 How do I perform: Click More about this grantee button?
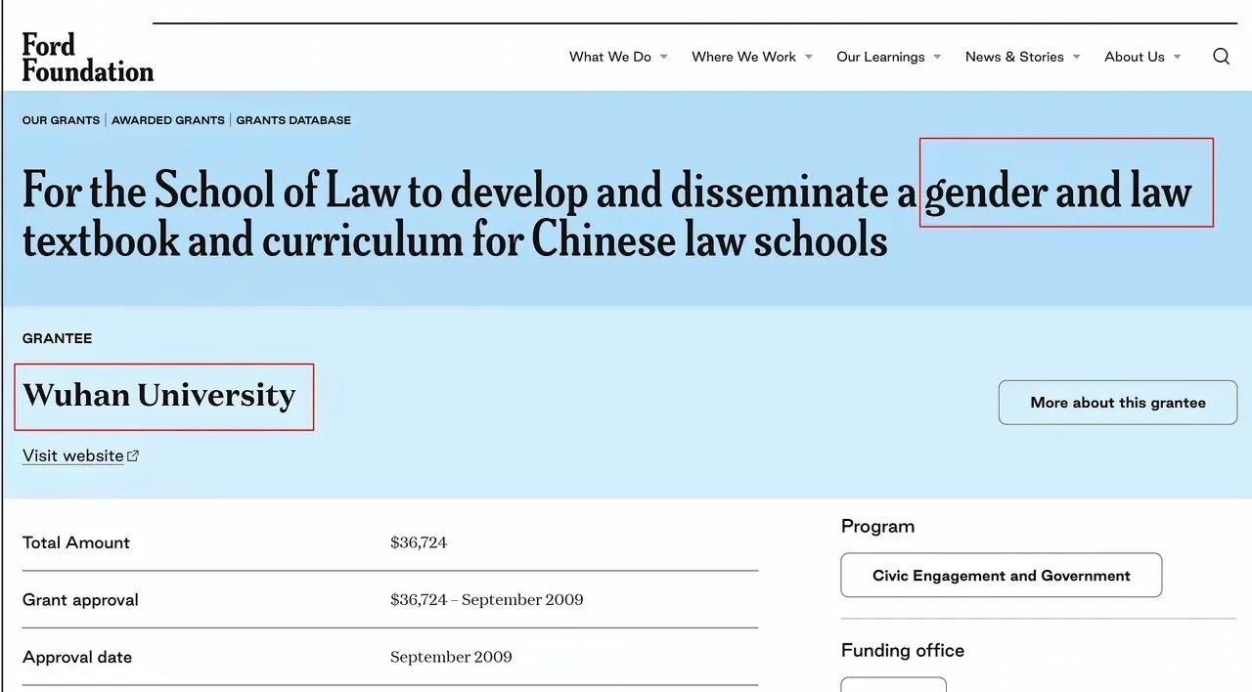(1118, 403)
